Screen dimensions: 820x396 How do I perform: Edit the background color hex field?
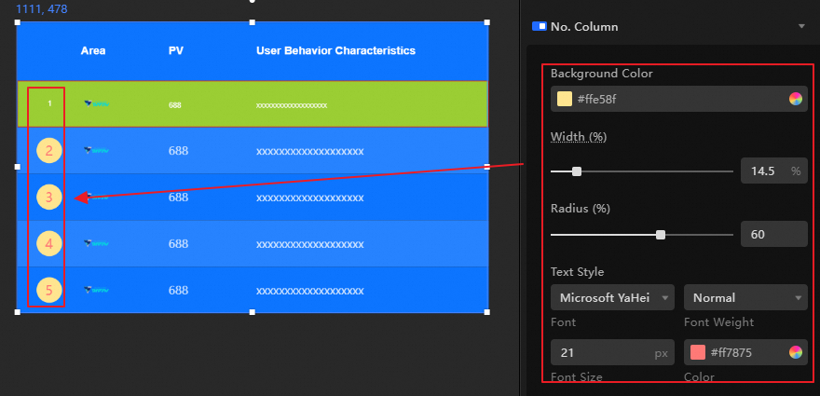(679, 99)
